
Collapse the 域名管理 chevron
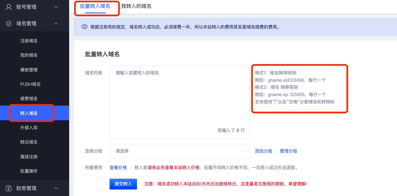click(x=56, y=24)
